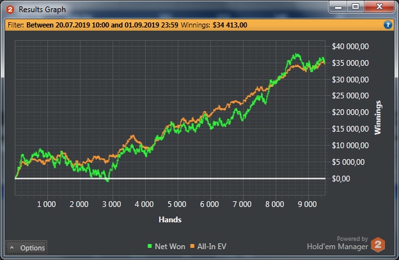
Task: Click the $40 000,00 axis label
Action: (x=350, y=46)
